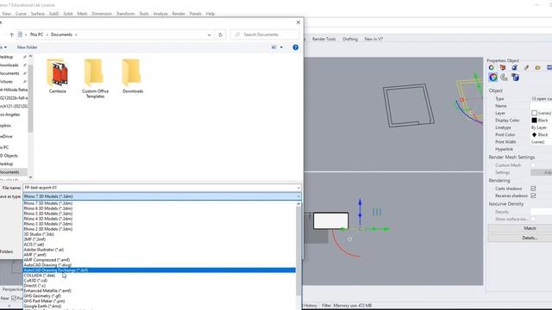The width and height of the screenshot is (552, 310).
Task: Switch to the Drafting toolbar tab
Action: coord(350,39)
